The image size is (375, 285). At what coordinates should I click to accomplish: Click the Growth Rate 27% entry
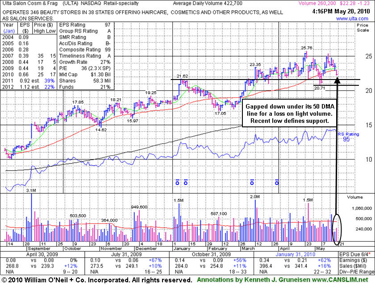[x=85, y=62]
